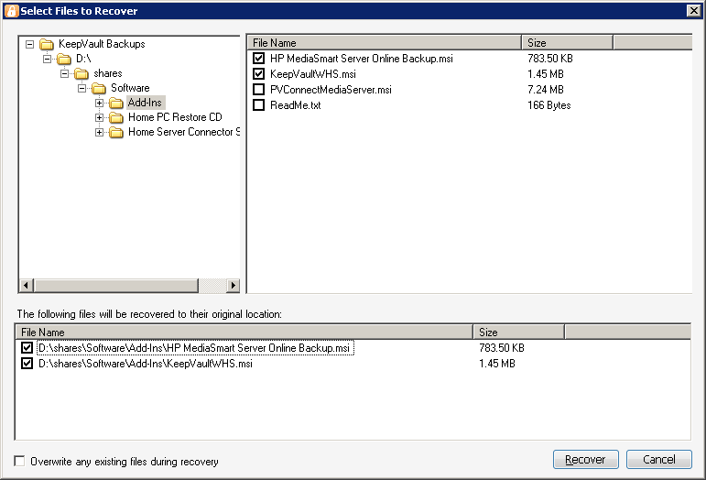Click the 7.24 MB size value
The image size is (706, 480).
pos(545,90)
